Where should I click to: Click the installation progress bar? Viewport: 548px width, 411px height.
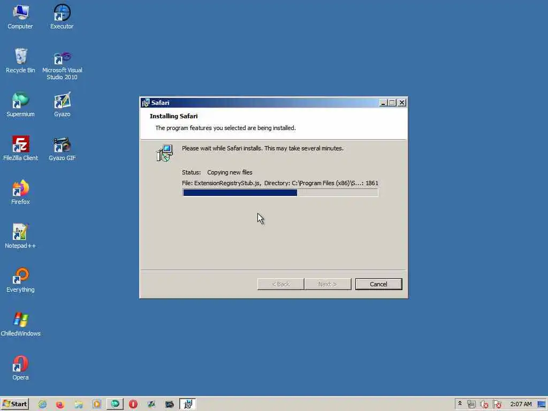point(280,193)
